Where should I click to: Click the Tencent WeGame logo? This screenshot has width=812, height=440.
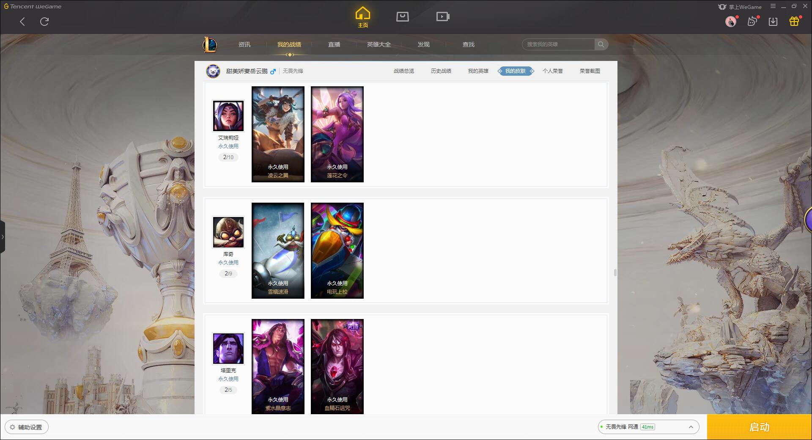tap(33, 6)
